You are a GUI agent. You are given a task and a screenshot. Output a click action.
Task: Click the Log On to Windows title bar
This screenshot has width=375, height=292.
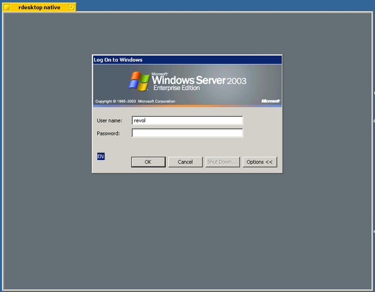click(187, 60)
